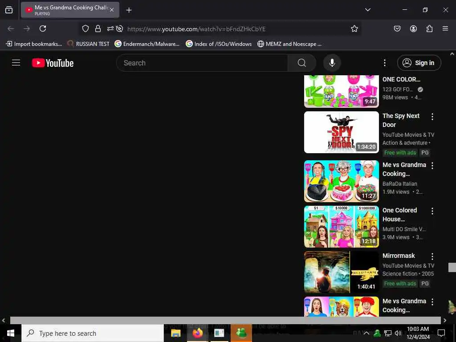Click Mirrormask title text
Screen dimensions: 456x342
399,256
